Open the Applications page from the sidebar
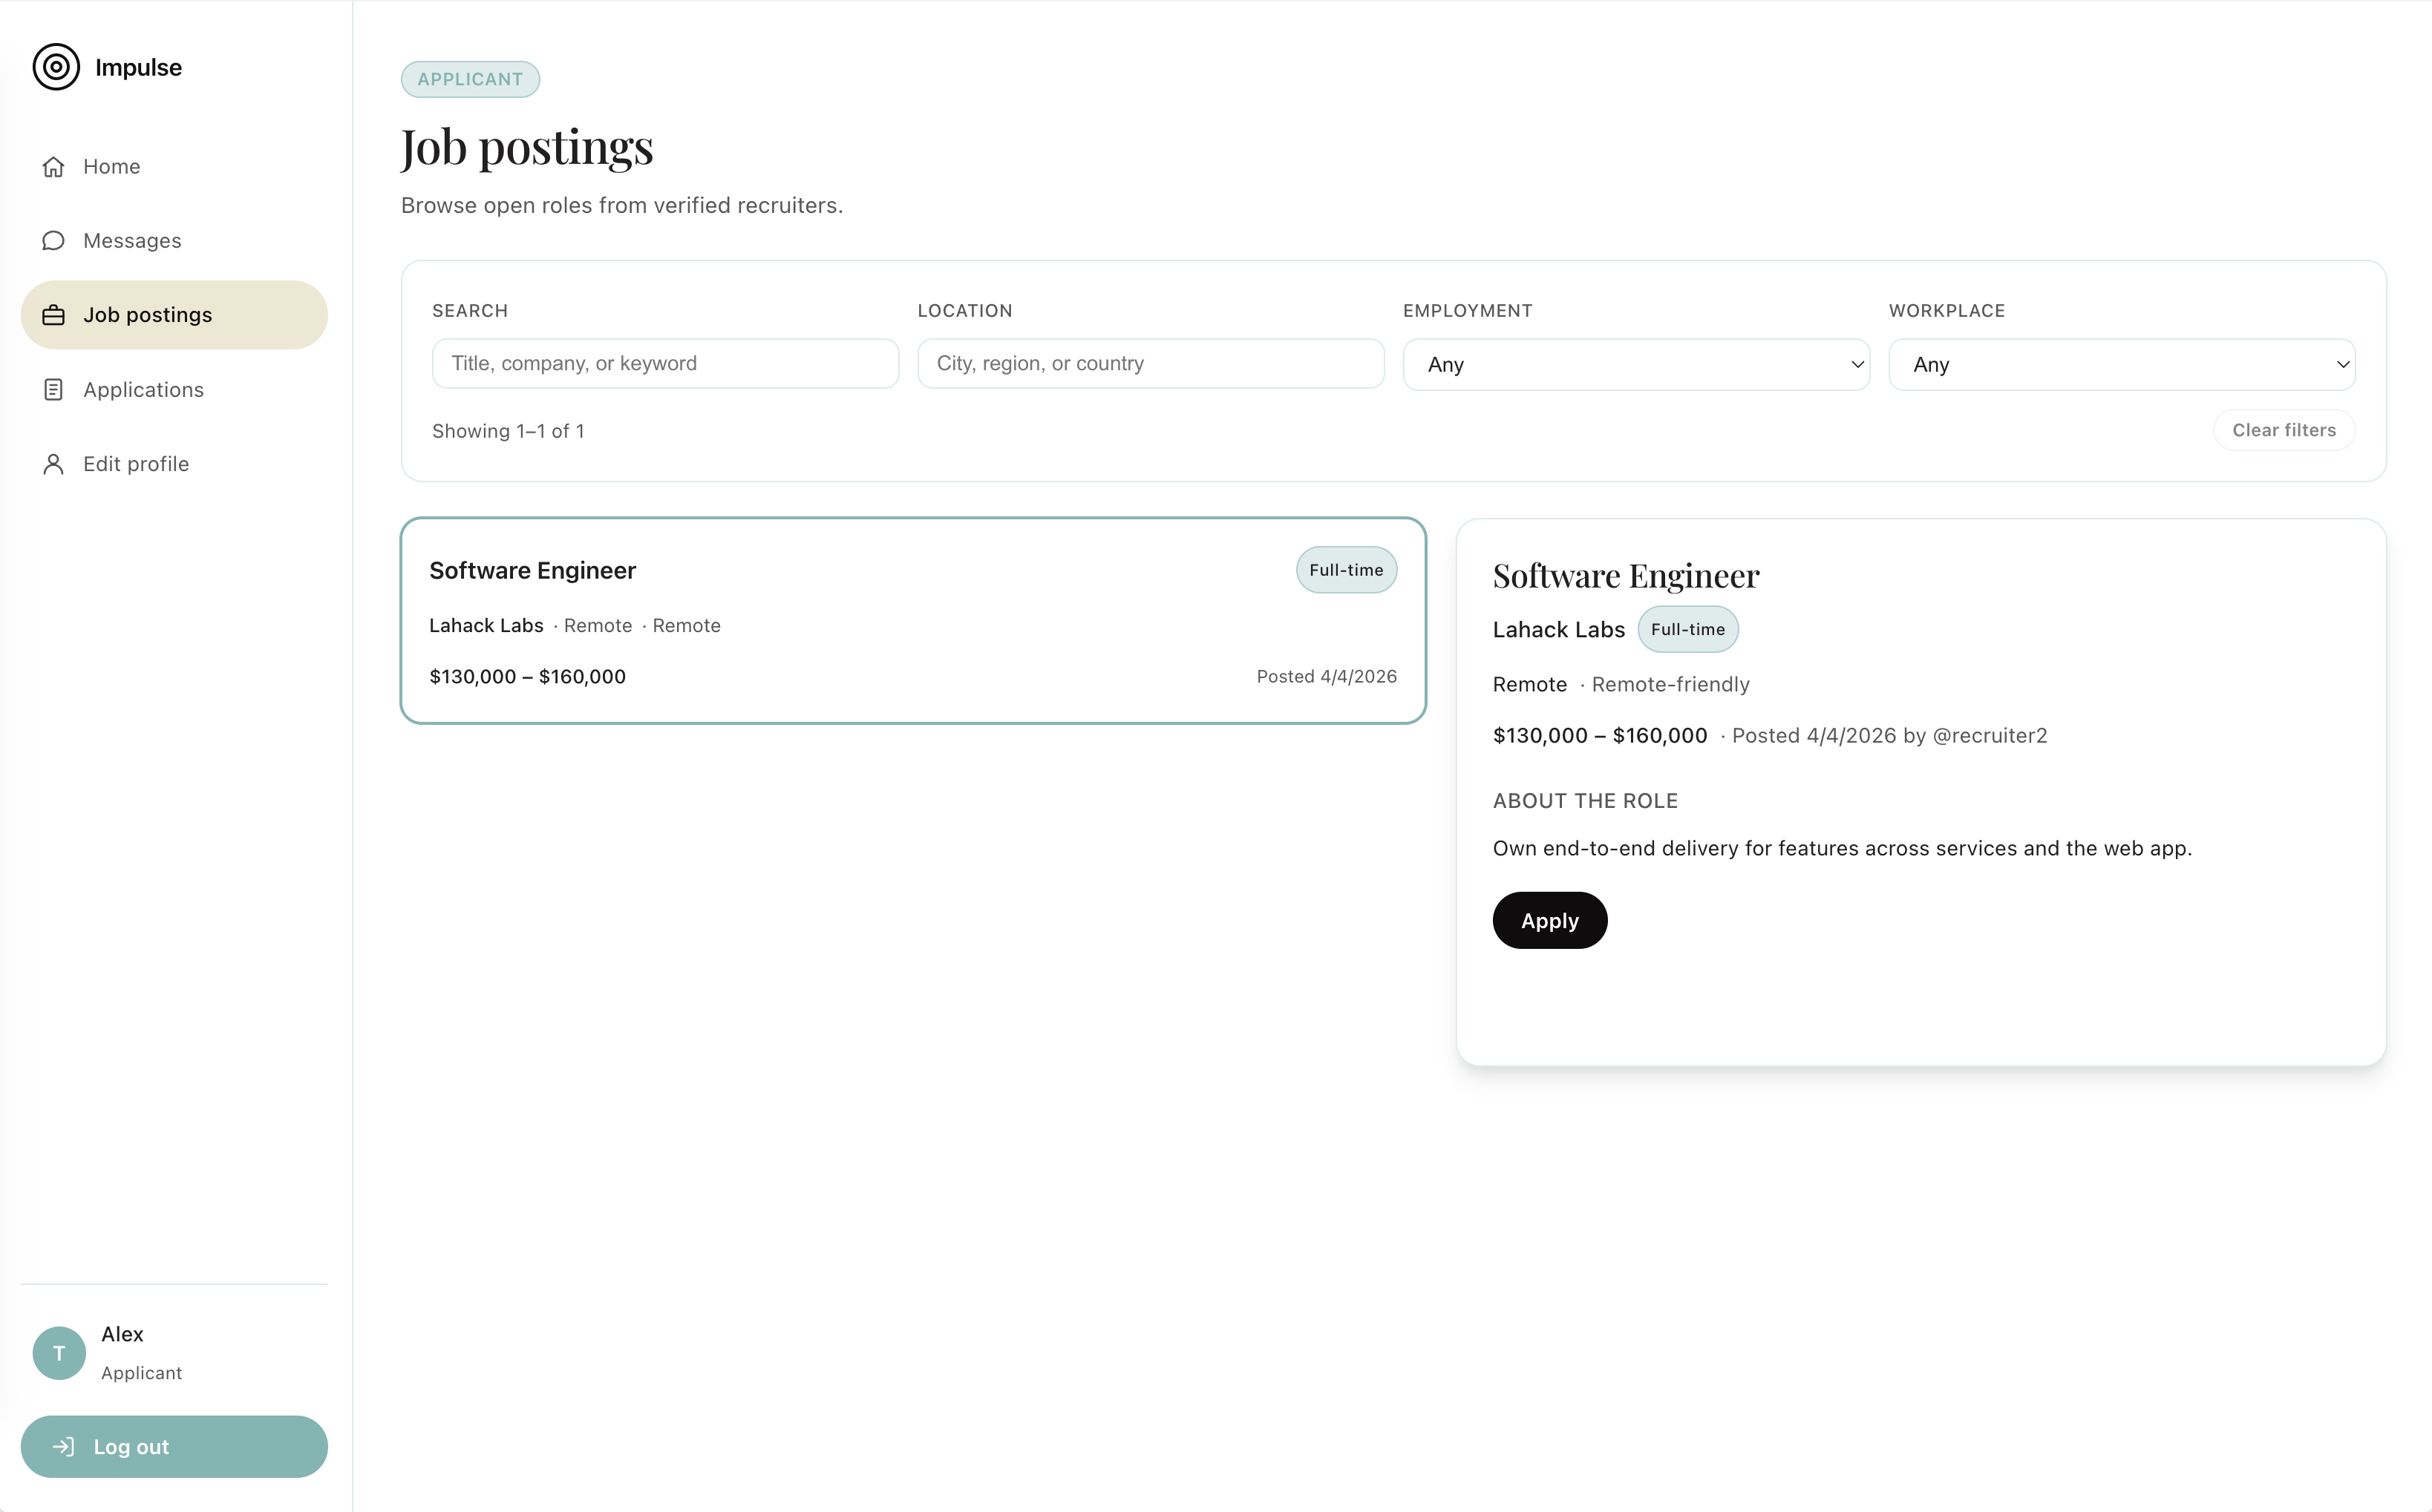Image resolution: width=2432 pixels, height=1512 pixels. click(x=143, y=390)
